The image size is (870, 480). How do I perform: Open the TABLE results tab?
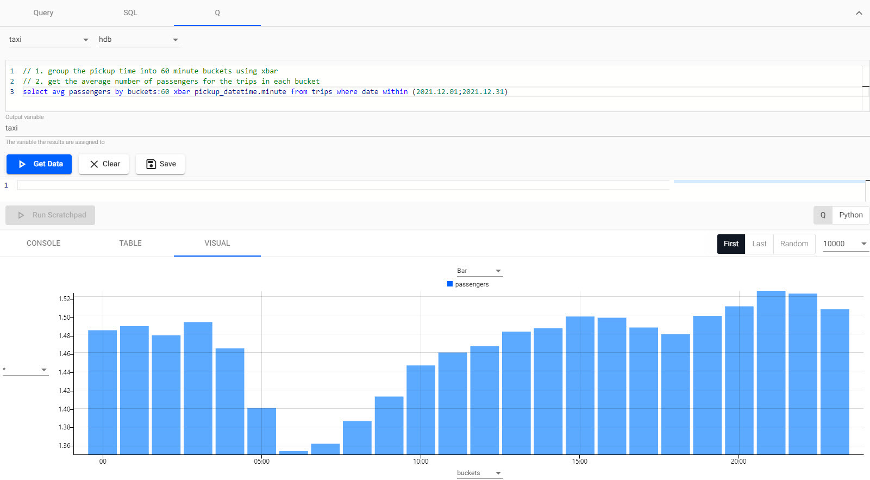(130, 244)
